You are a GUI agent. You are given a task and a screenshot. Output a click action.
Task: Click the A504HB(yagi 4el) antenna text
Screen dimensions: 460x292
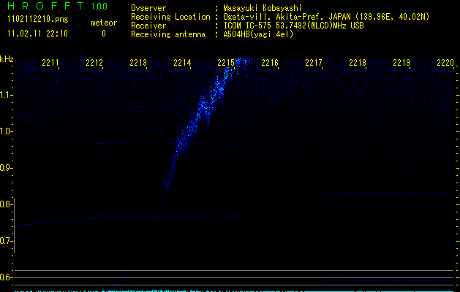(258, 34)
